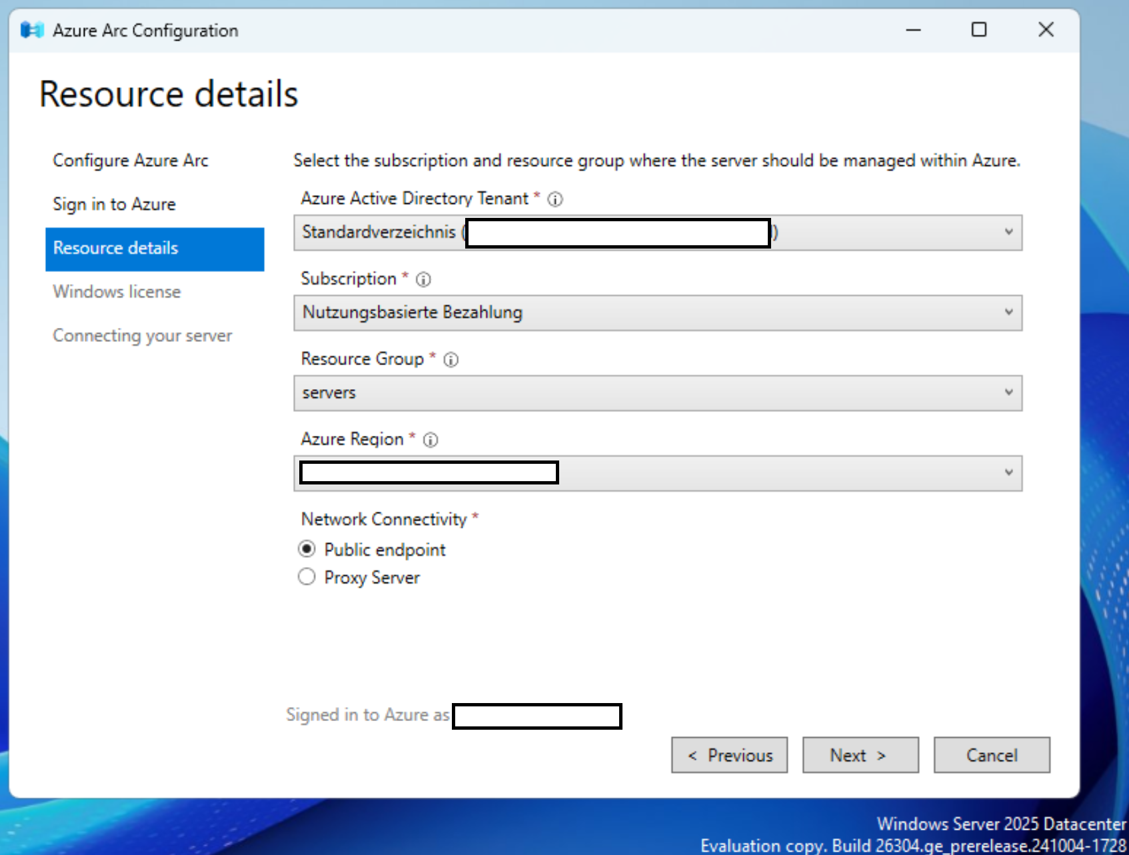The width and height of the screenshot is (1129, 855).
Task: Click the Windows Server 2025 Datacenter watermark text
Action: click(x=1001, y=824)
